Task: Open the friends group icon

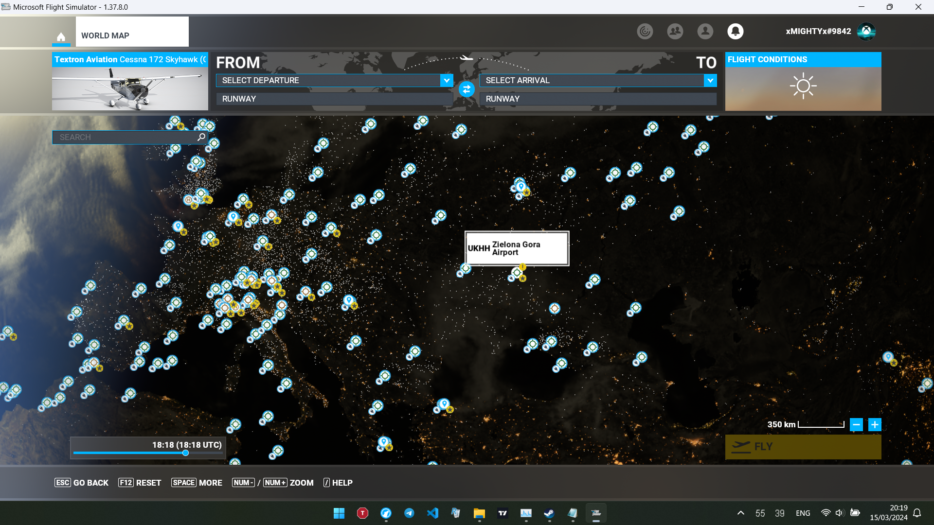Action: (x=675, y=32)
